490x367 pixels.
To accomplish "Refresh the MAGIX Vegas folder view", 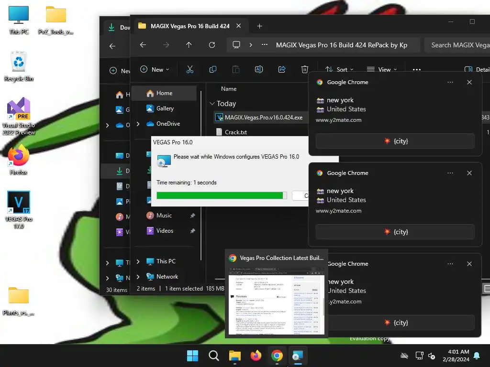I will [212, 45].
